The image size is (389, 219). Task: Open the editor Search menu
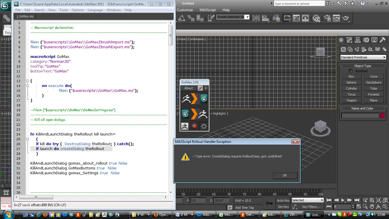(39, 10)
